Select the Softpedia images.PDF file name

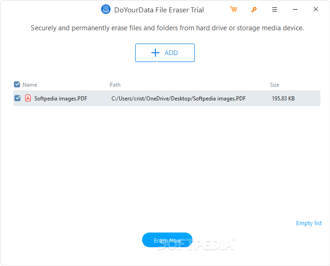coord(60,98)
